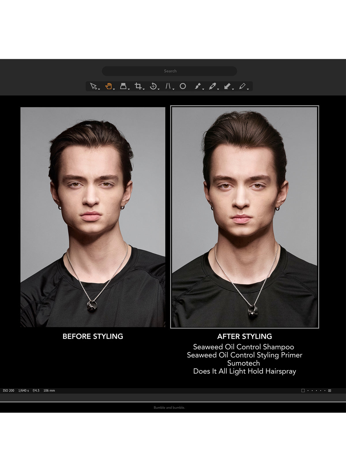Click the single-view square icon in status bar
This screenshot has width=346, height=462.
(x=303, y=390)
